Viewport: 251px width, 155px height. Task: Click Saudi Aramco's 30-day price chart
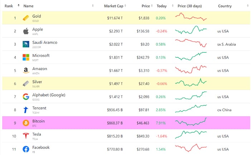coord(191,43)
